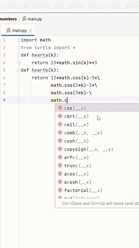Click line number 6 in the gutter
The height and width of the screenshot is (248, 139).
point(4,78)
